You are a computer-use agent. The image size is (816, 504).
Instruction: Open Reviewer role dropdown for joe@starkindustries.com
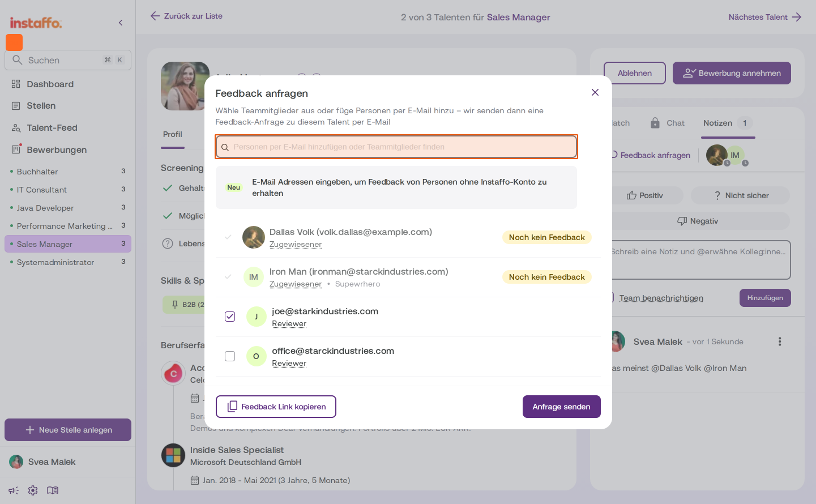(x=289, y=323)
